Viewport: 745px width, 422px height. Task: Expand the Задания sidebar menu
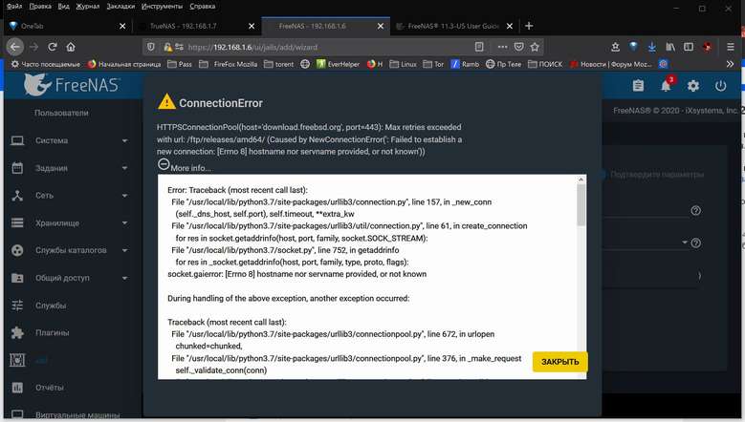[x=71, y=168]
